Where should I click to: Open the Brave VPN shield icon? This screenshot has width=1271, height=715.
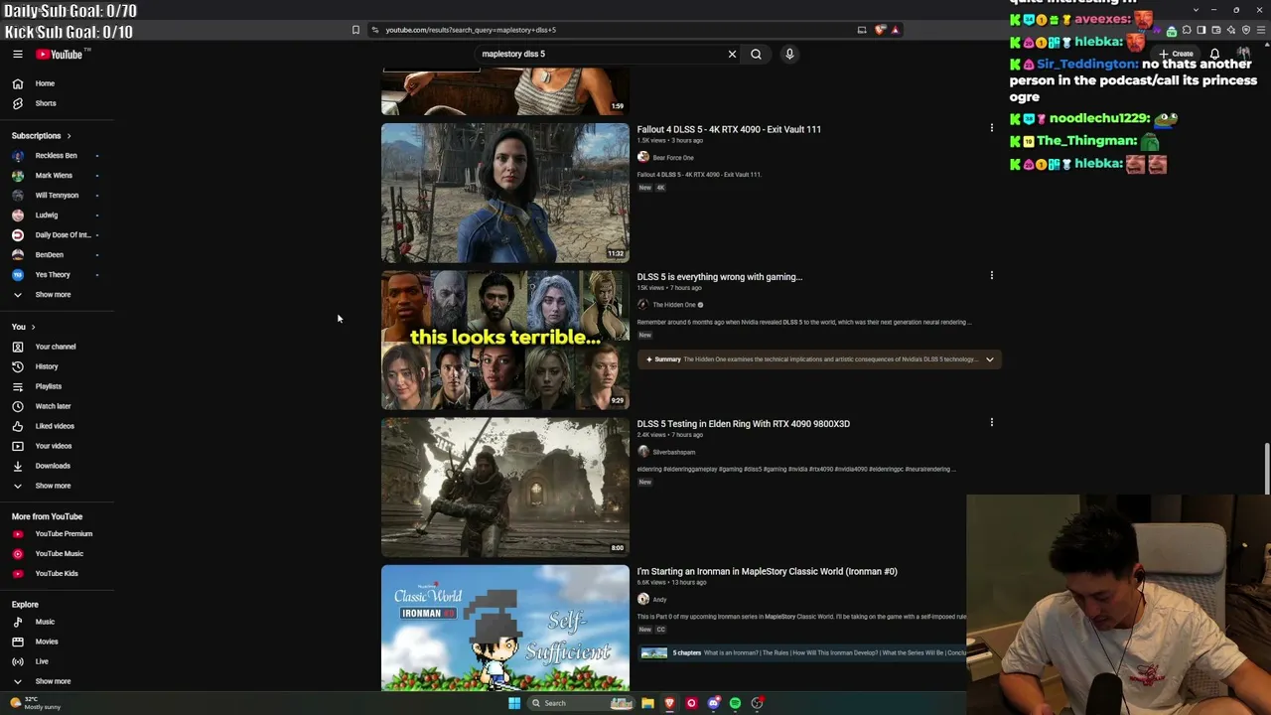coord(1246,30)
